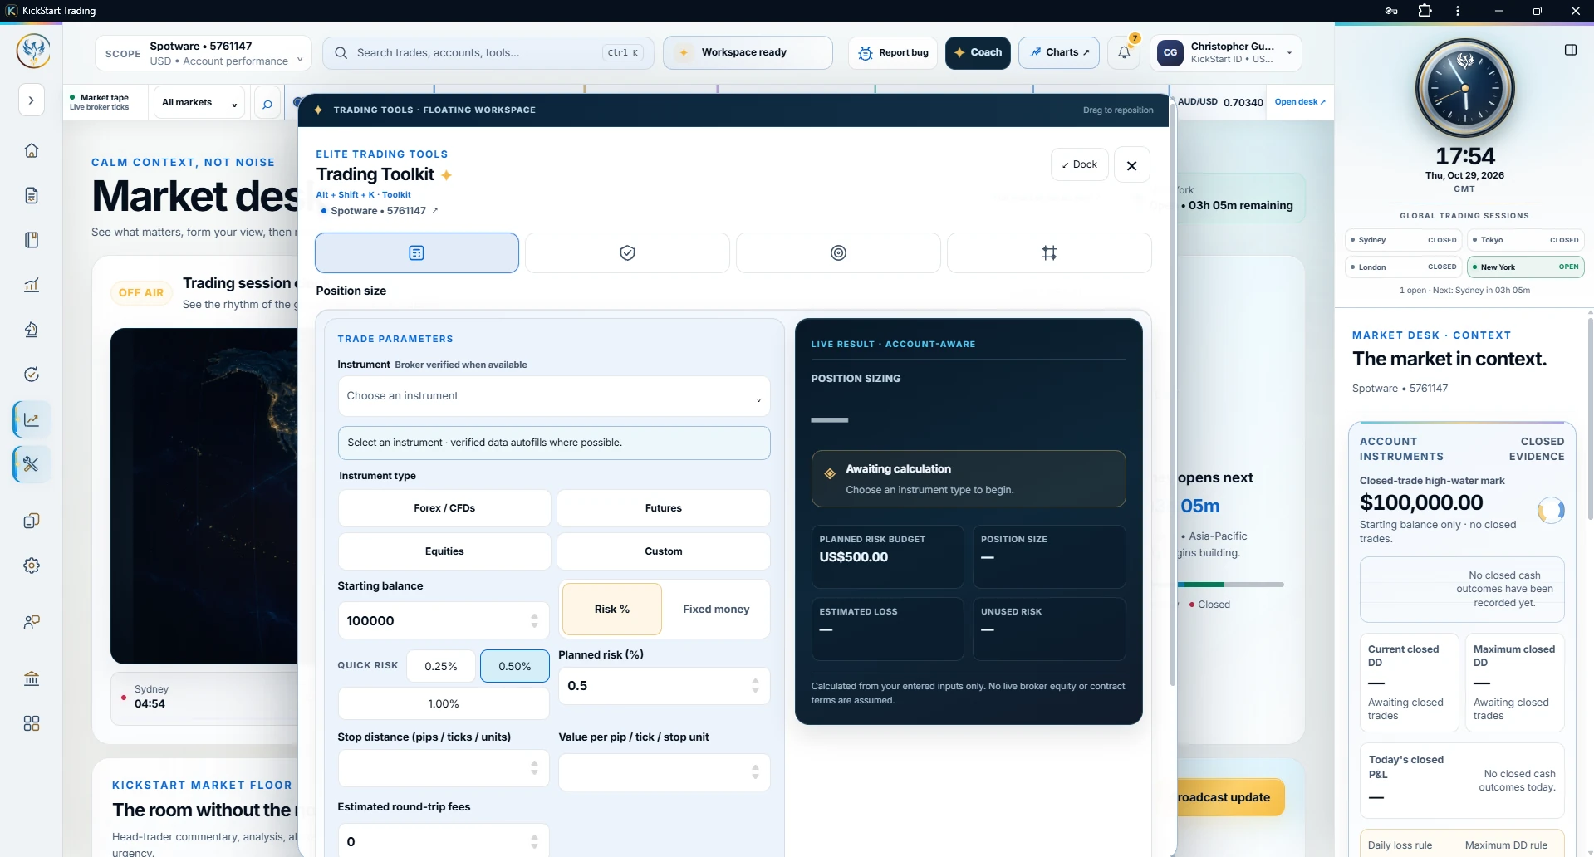Click the Dock button in Trading Toolkit
Screen dimensions: 1594x857
[x=1080, y=164]
